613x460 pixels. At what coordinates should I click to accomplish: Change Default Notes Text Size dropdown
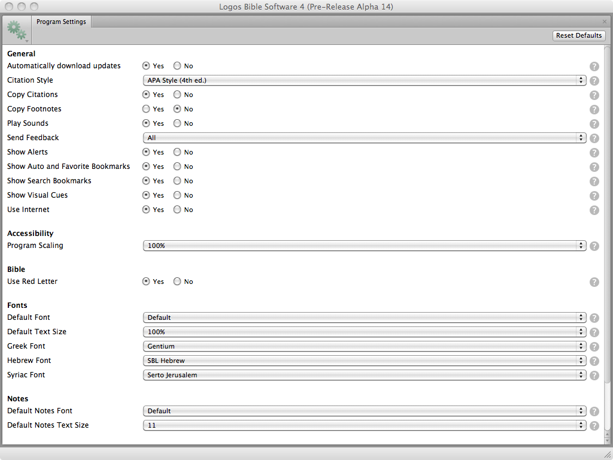tap(365, 425)
